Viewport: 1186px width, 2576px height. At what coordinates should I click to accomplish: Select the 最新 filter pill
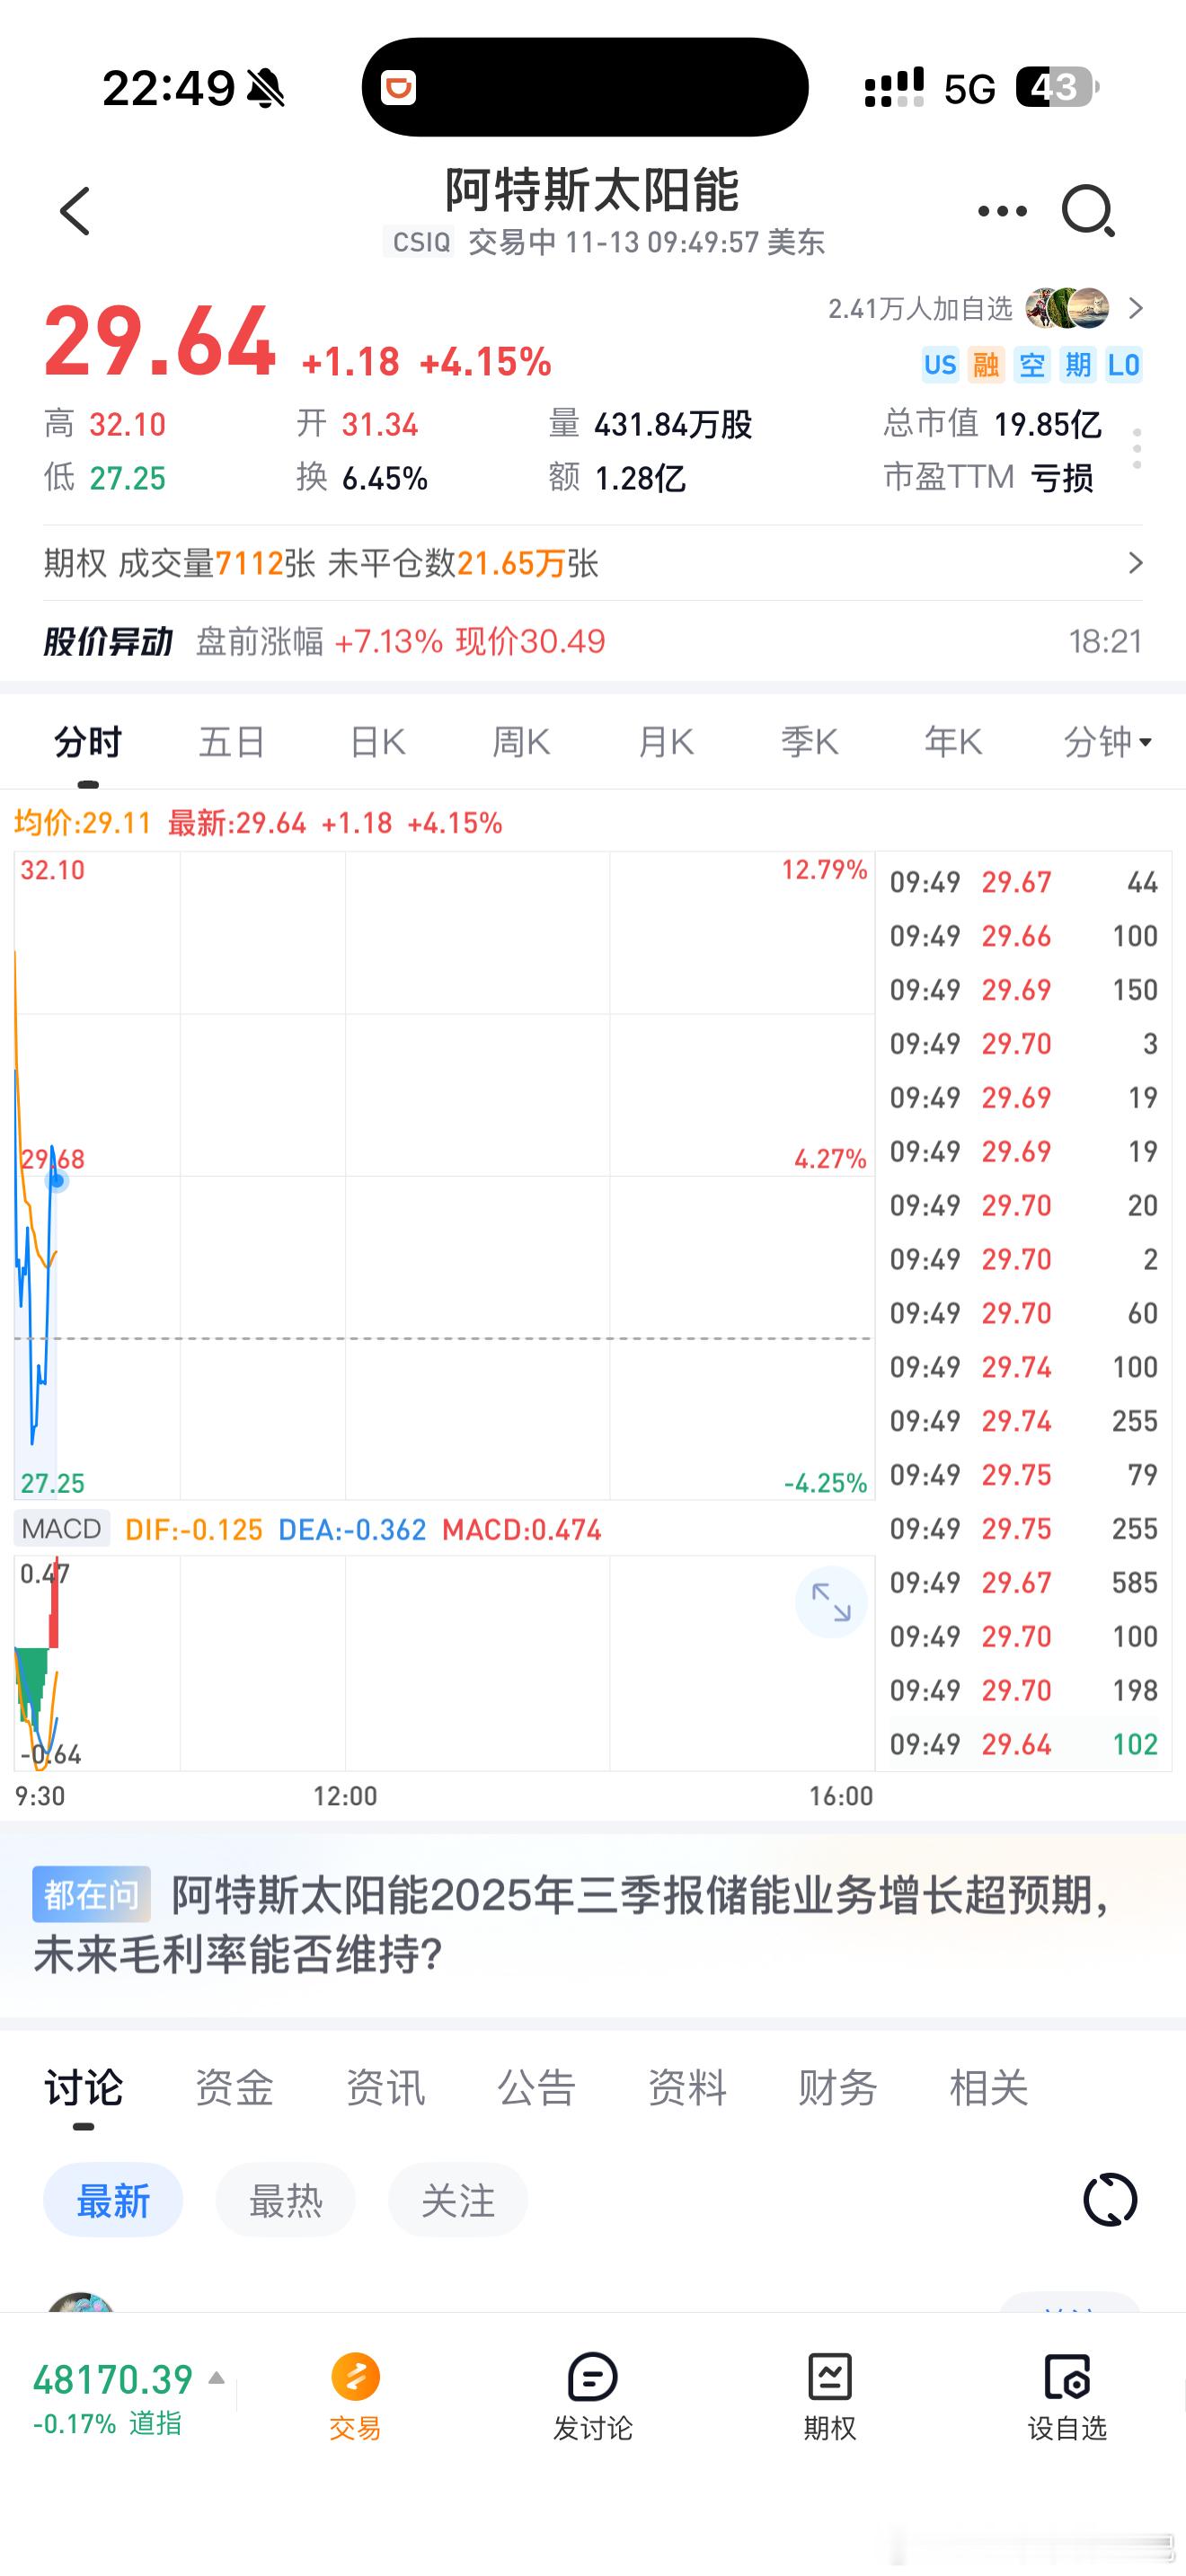tap(113, 2201)
